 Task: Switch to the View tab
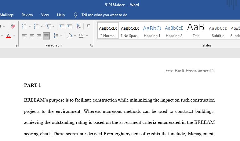(x=45, y=15)
